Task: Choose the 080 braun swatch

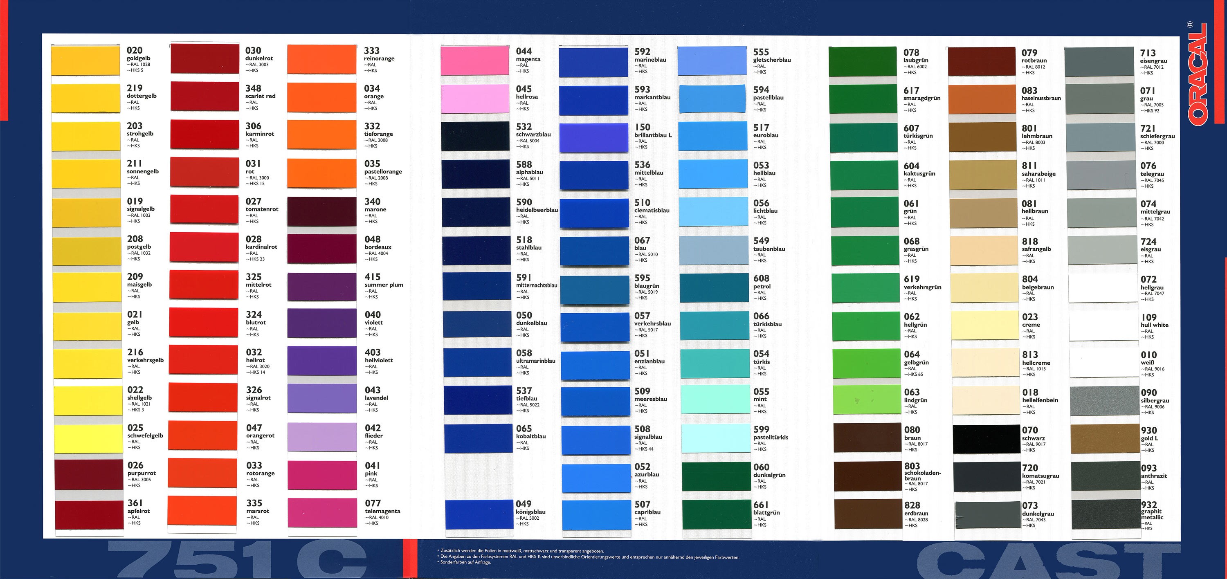Action: click(867, 438)
